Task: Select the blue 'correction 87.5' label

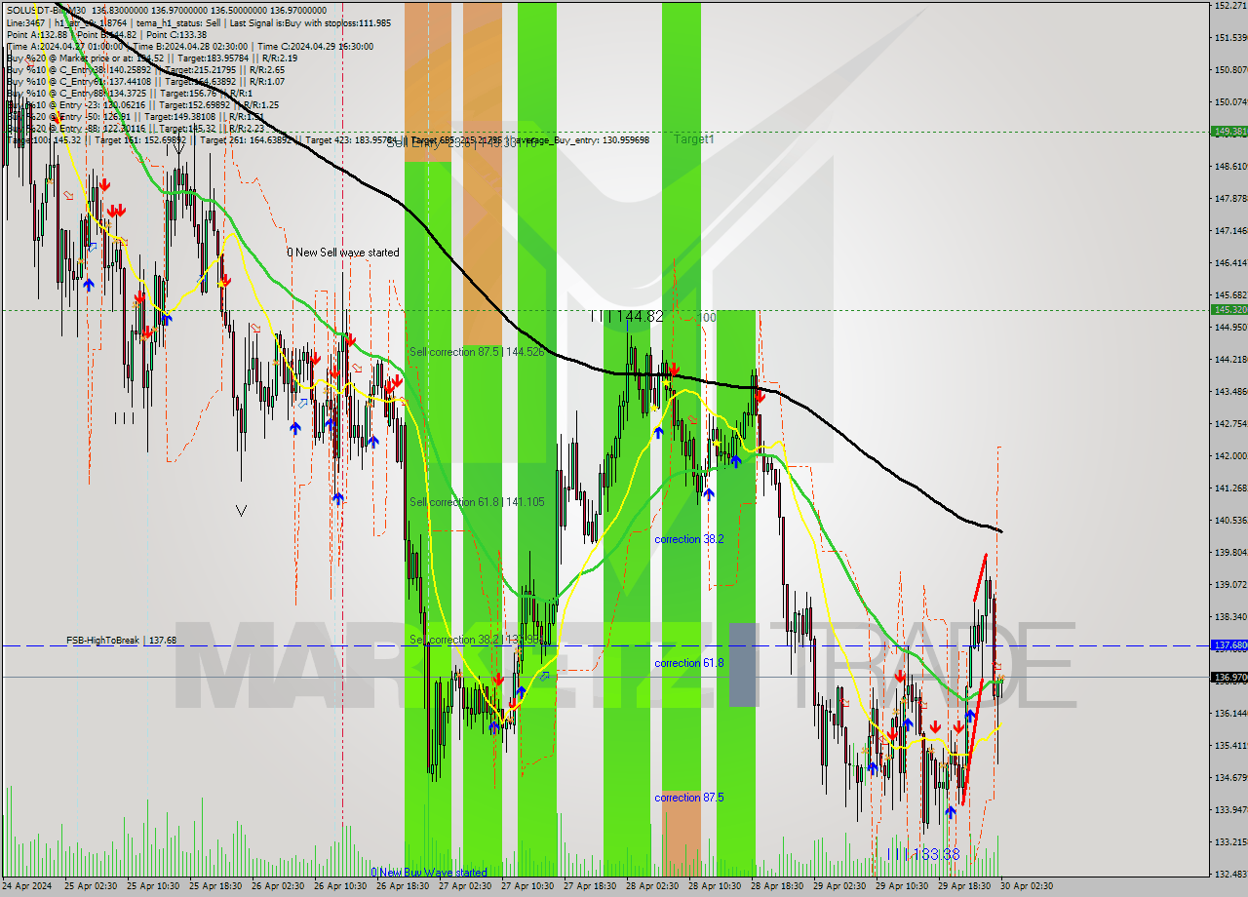Action: pyautogui.click(x=689, y=798)
